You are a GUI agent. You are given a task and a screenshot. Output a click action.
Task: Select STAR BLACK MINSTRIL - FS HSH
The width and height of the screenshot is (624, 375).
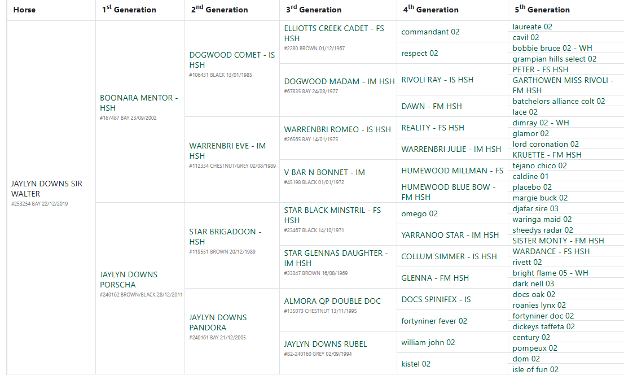tap(332, 215)
